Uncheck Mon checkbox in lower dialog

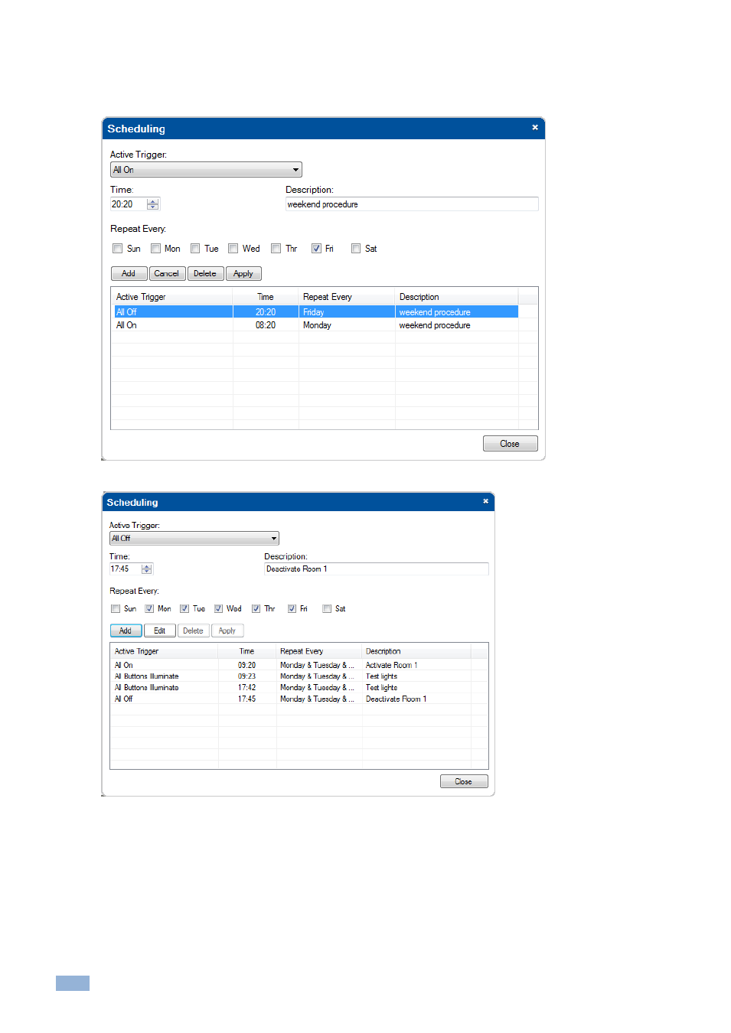(149, 609)
